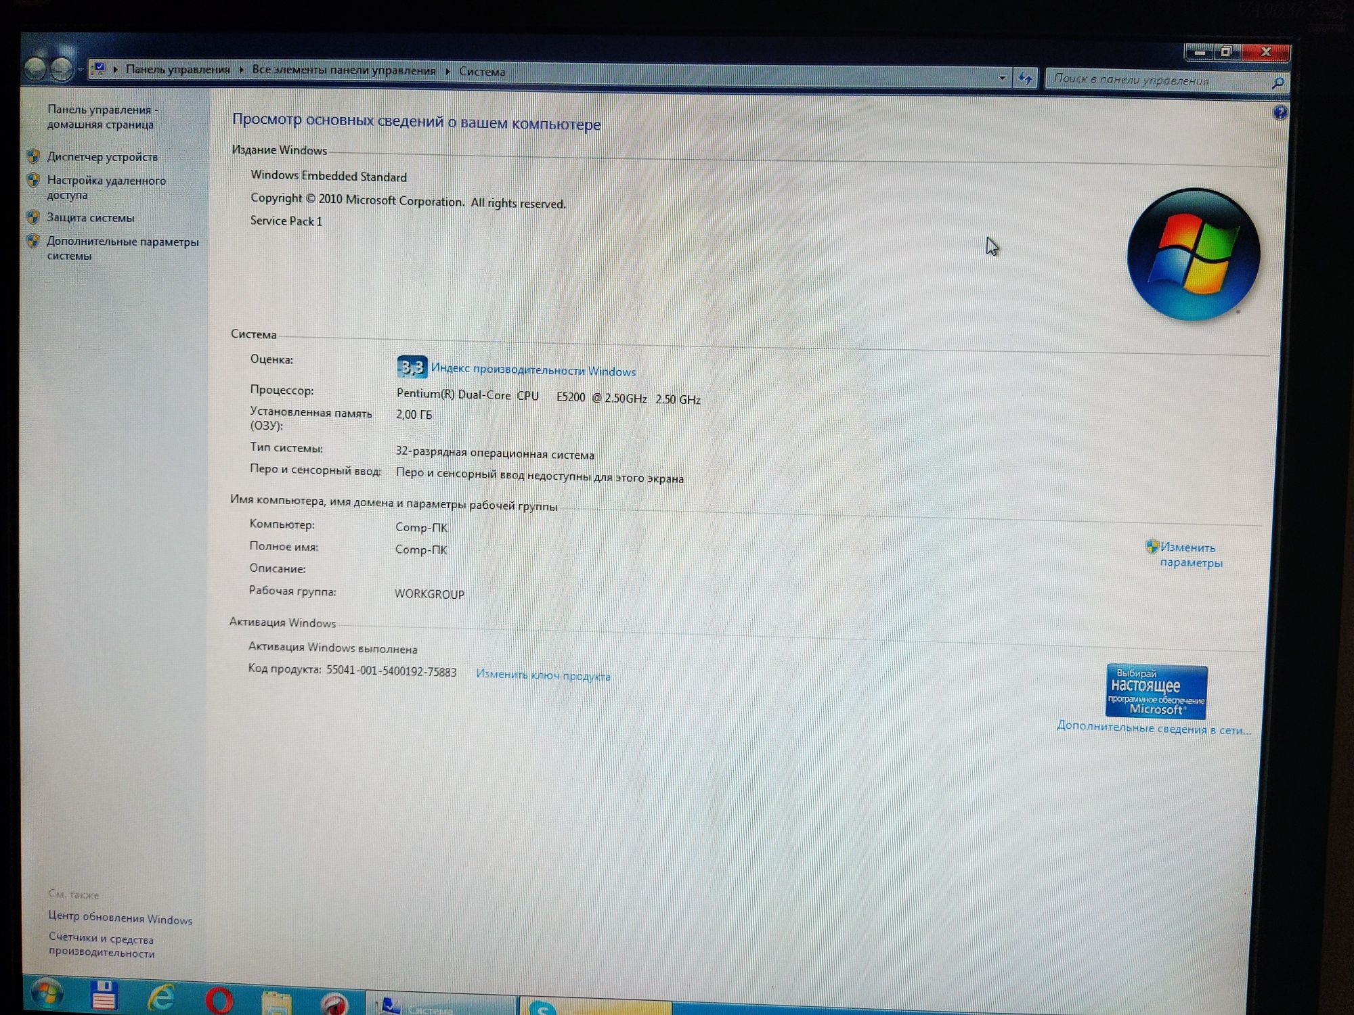Click the shield icon next to Изменить параметры
The image size is (1354, 1015).
[x=1152, y=546]
